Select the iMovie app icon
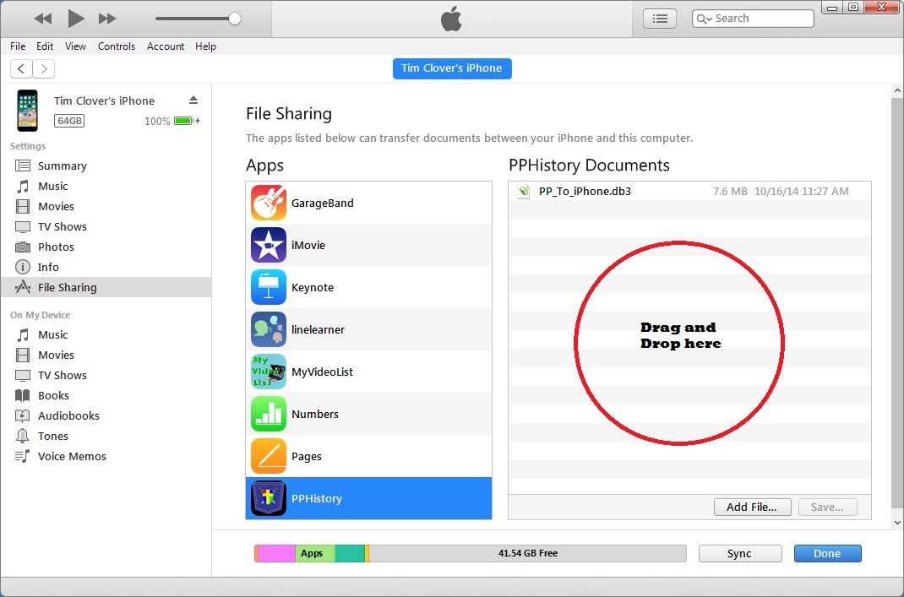904x597 pixels. point(269,245)
